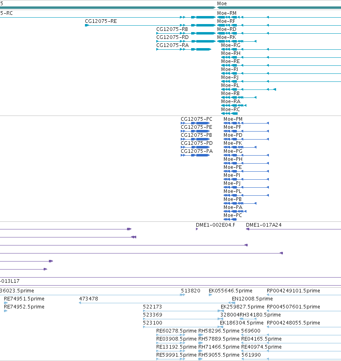341x361 pixels.
Task: Click the CG12075-PC protein label
Action: (196, 119)
